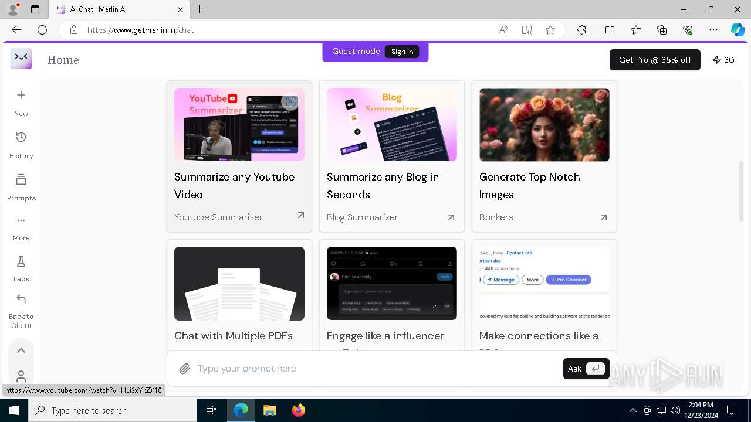
Task: Focus the Type your prompt here field
Action: click(375, 369)
